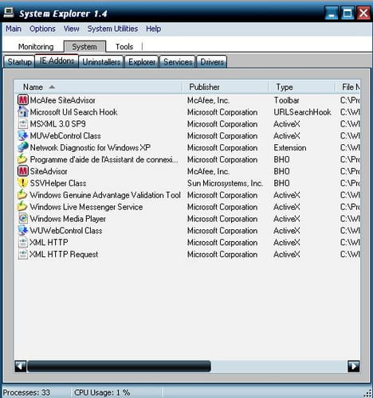
Task: Select Windows Genuine Advantage Validation Tool entry
Action: tap(105, 195)
